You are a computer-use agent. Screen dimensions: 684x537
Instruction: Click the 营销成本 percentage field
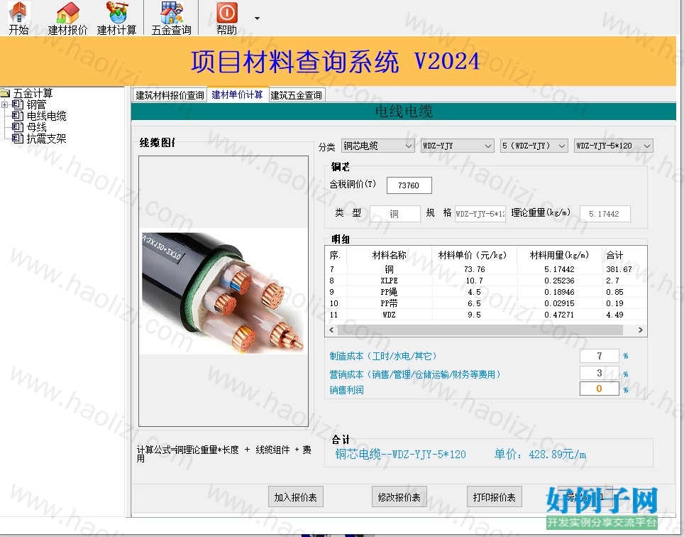pos(600,373)
